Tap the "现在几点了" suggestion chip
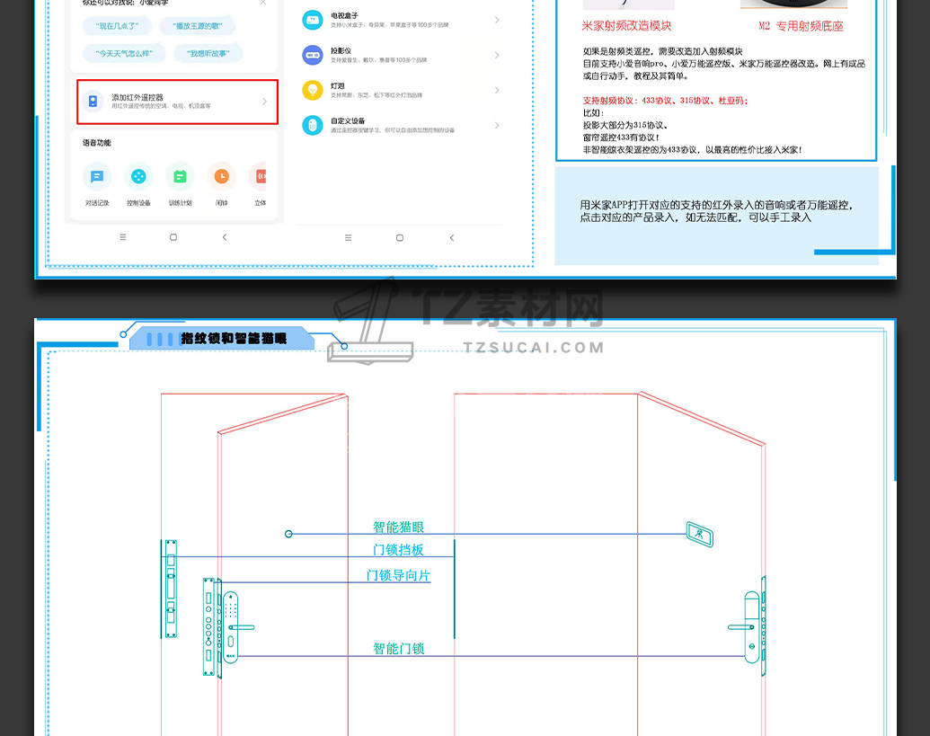This screenshot has height=736, width=930. [x=118, y=26]
